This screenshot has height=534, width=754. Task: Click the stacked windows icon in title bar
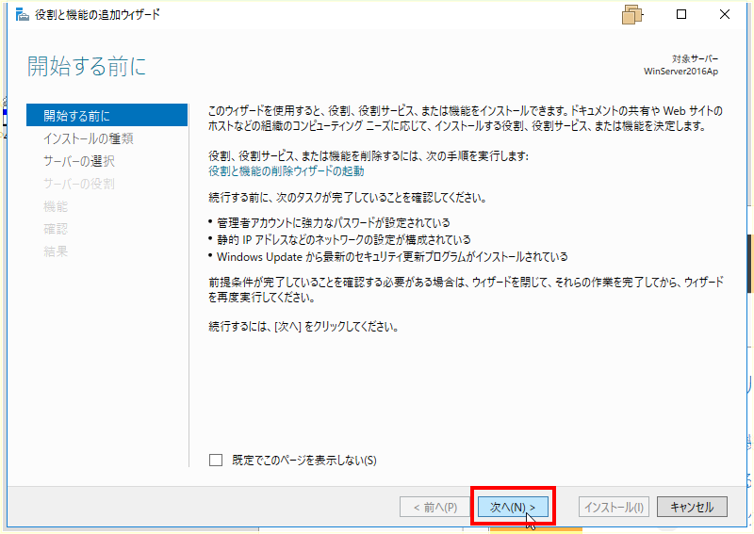pyautogui.click(x=631, y=14)
